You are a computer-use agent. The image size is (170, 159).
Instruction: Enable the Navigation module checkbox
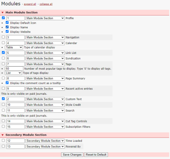pyautogui.click(x=3, y=37)
